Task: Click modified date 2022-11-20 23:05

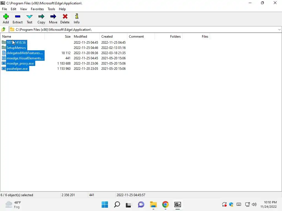Action: tap(86, 68)
